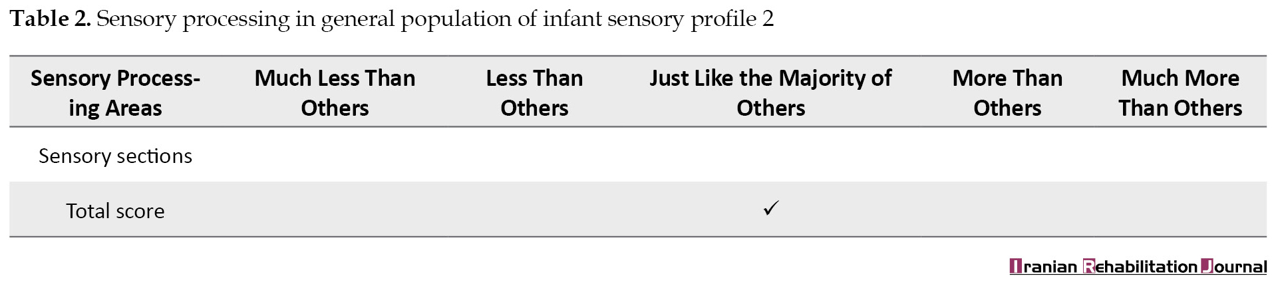The width and height of the screenshot is (1274, 290).
Task: Click the word 'Journal' in the footer logo
Action: 1234,267
